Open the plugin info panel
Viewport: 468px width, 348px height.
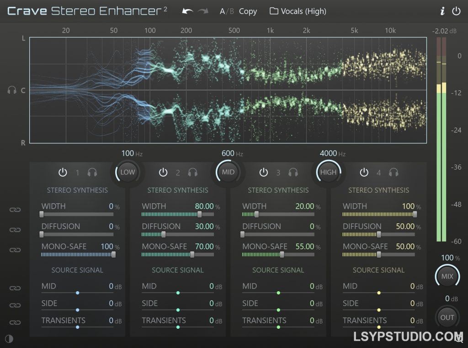[x=442, y=11]
